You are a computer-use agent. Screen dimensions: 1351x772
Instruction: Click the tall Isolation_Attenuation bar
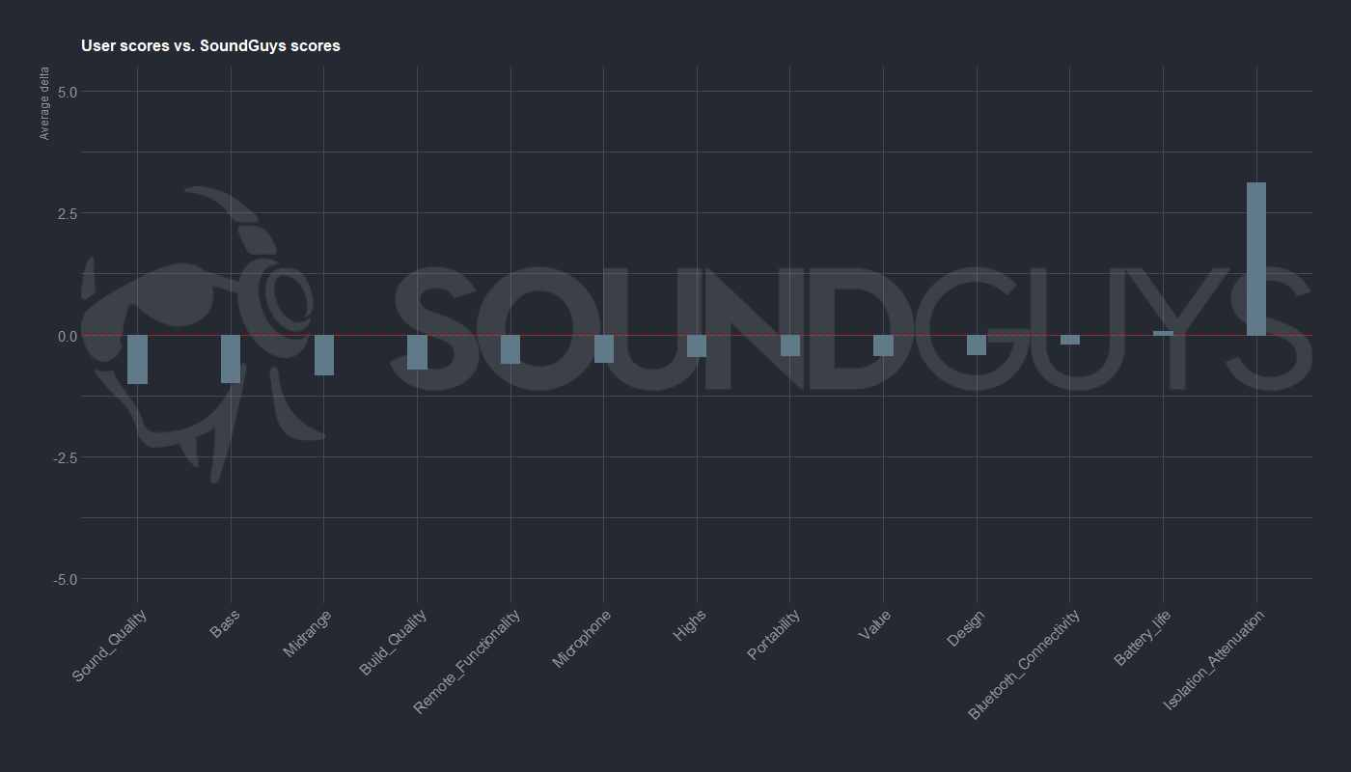click(1256, 259)
